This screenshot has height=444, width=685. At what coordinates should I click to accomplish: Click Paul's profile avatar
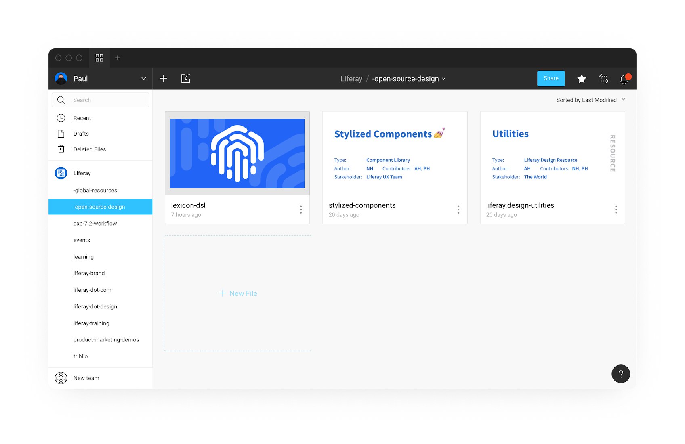61,78
